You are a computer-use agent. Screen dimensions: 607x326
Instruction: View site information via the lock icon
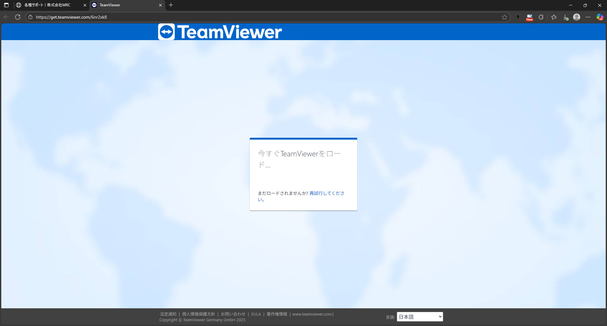30,17
